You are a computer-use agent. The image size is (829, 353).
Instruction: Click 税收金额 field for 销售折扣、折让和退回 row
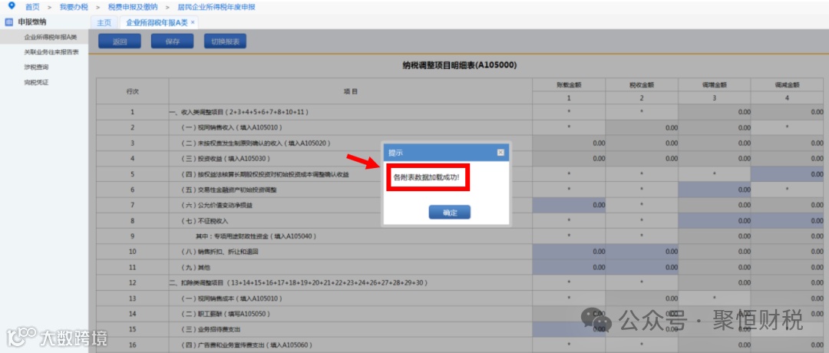pos(642,252)
